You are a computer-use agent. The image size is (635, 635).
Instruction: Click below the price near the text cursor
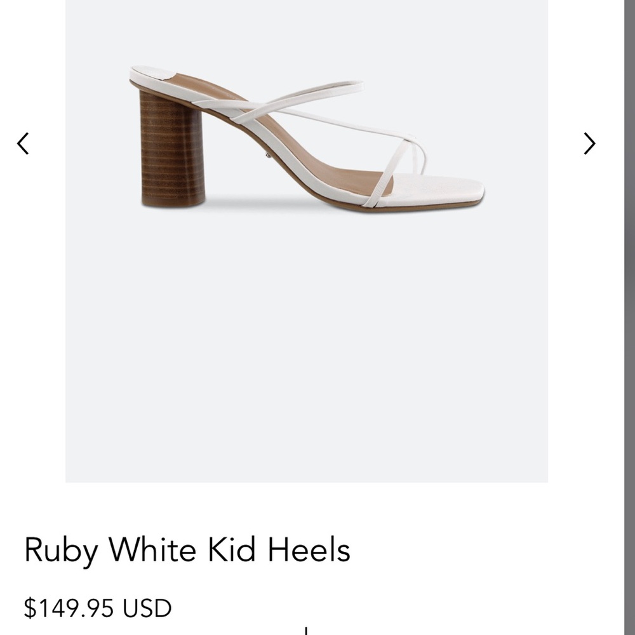307,630
